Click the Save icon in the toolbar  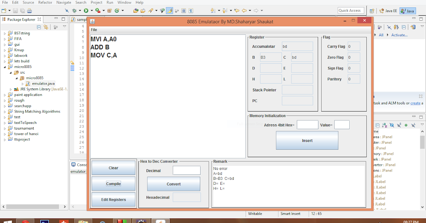pos(15,11)
